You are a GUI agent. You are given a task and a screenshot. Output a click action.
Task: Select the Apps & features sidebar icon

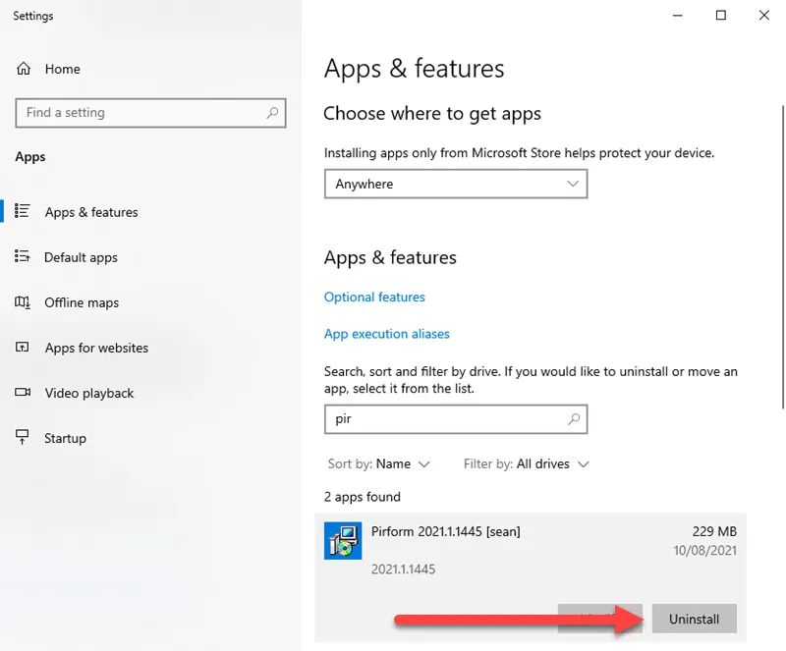click(23, 212)
